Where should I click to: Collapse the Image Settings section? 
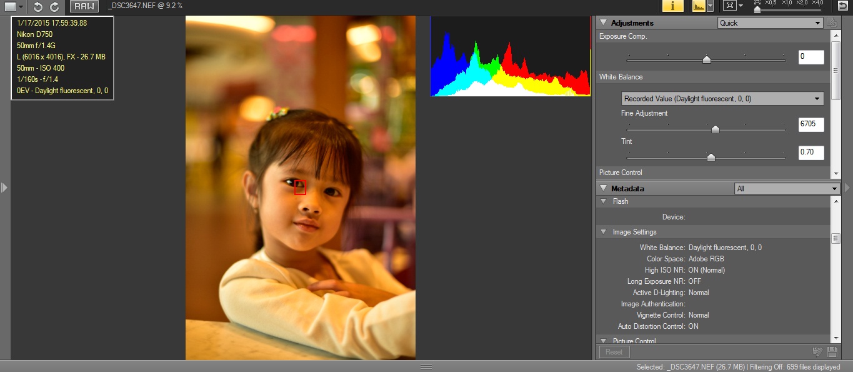(x=604, y=232)
